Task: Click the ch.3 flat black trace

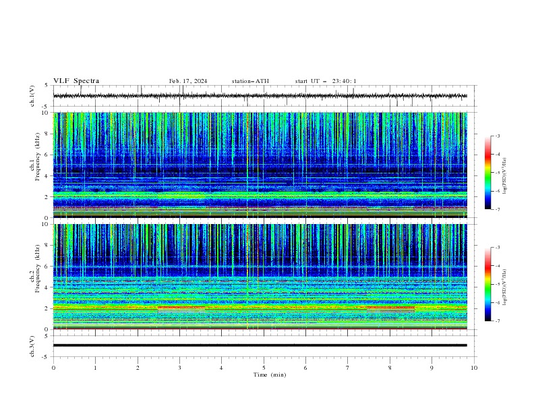Action: click(x=260, y=346)
